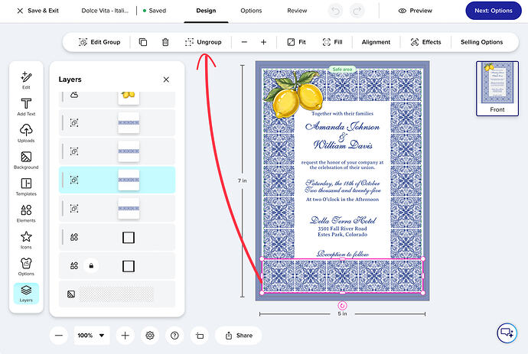Delete the selected group with trash icon
Viewport: 528px width, 354px height.
click(x=165, y=42)
